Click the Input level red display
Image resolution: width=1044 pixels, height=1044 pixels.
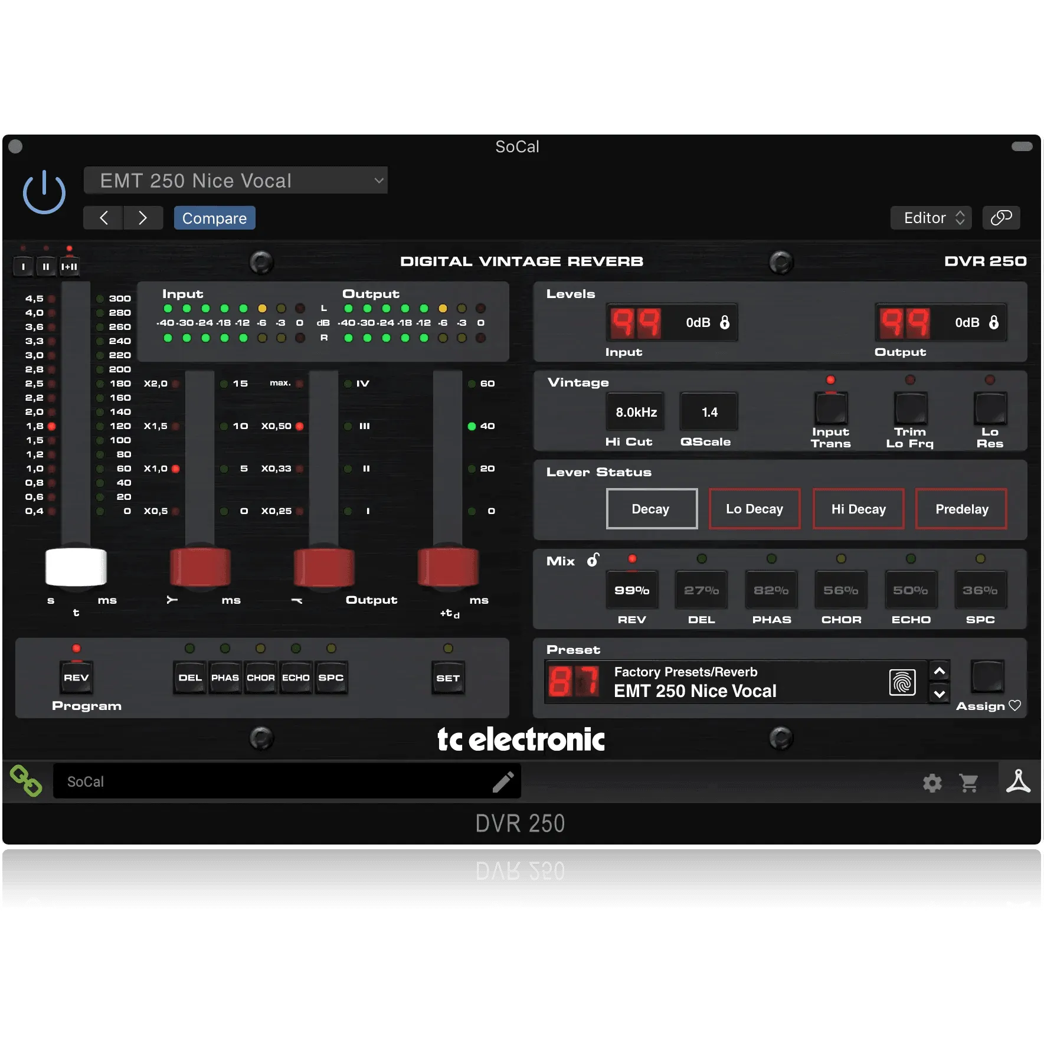pyautogui.click(x=635, y=323)
